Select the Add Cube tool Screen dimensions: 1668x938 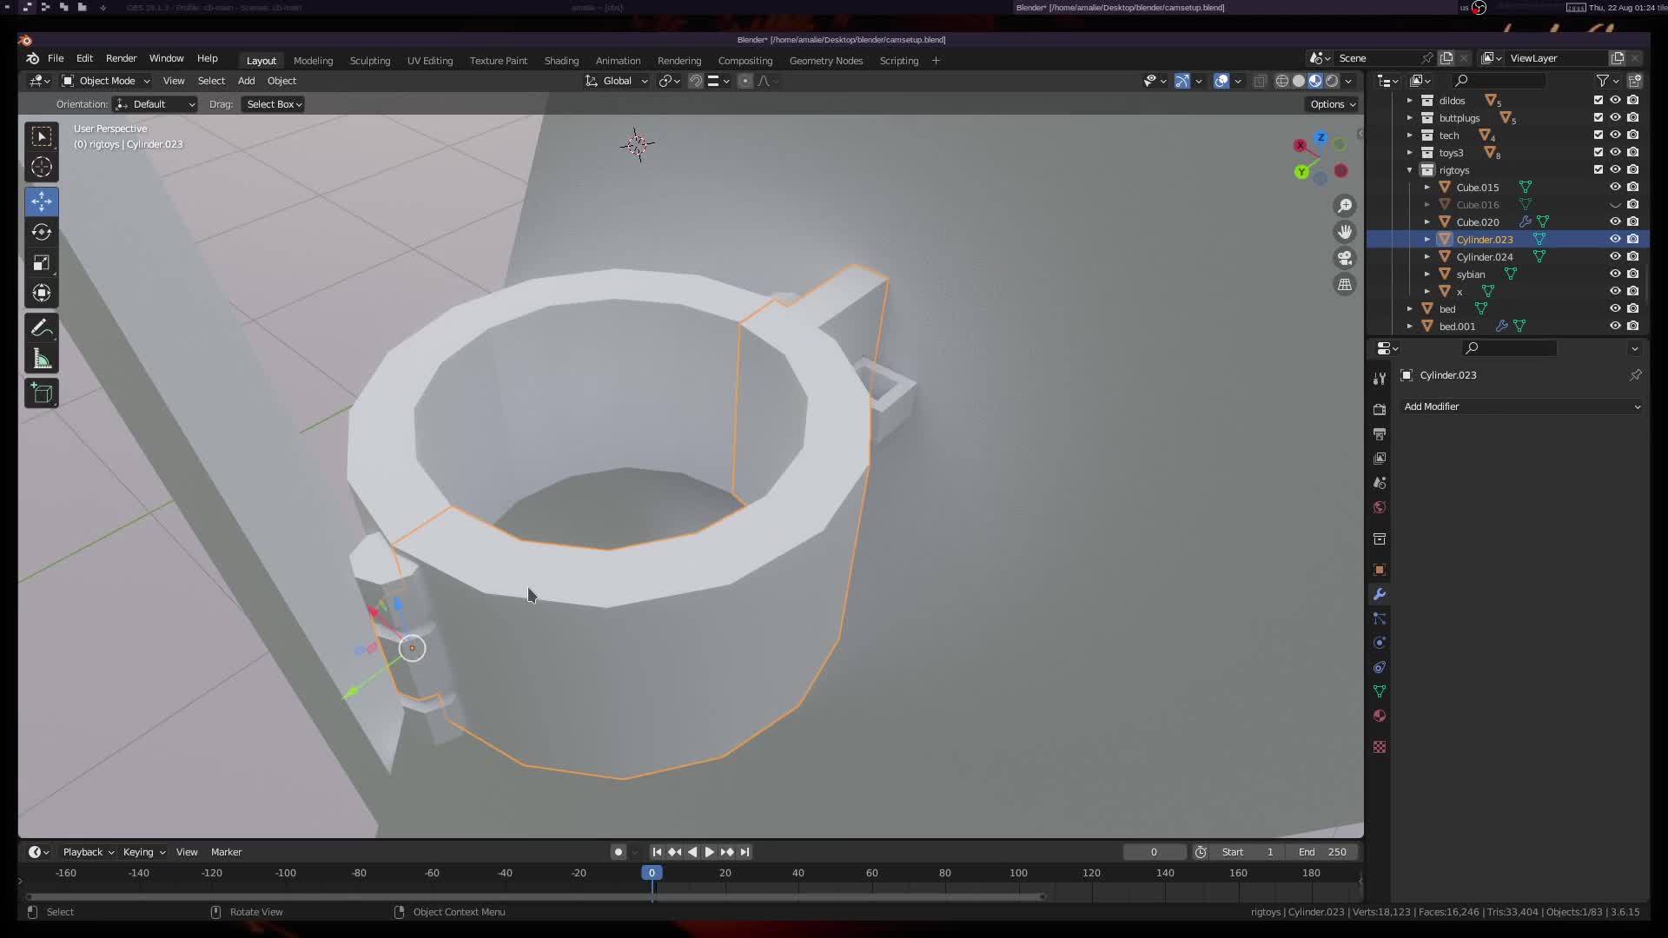click(41, 393)
